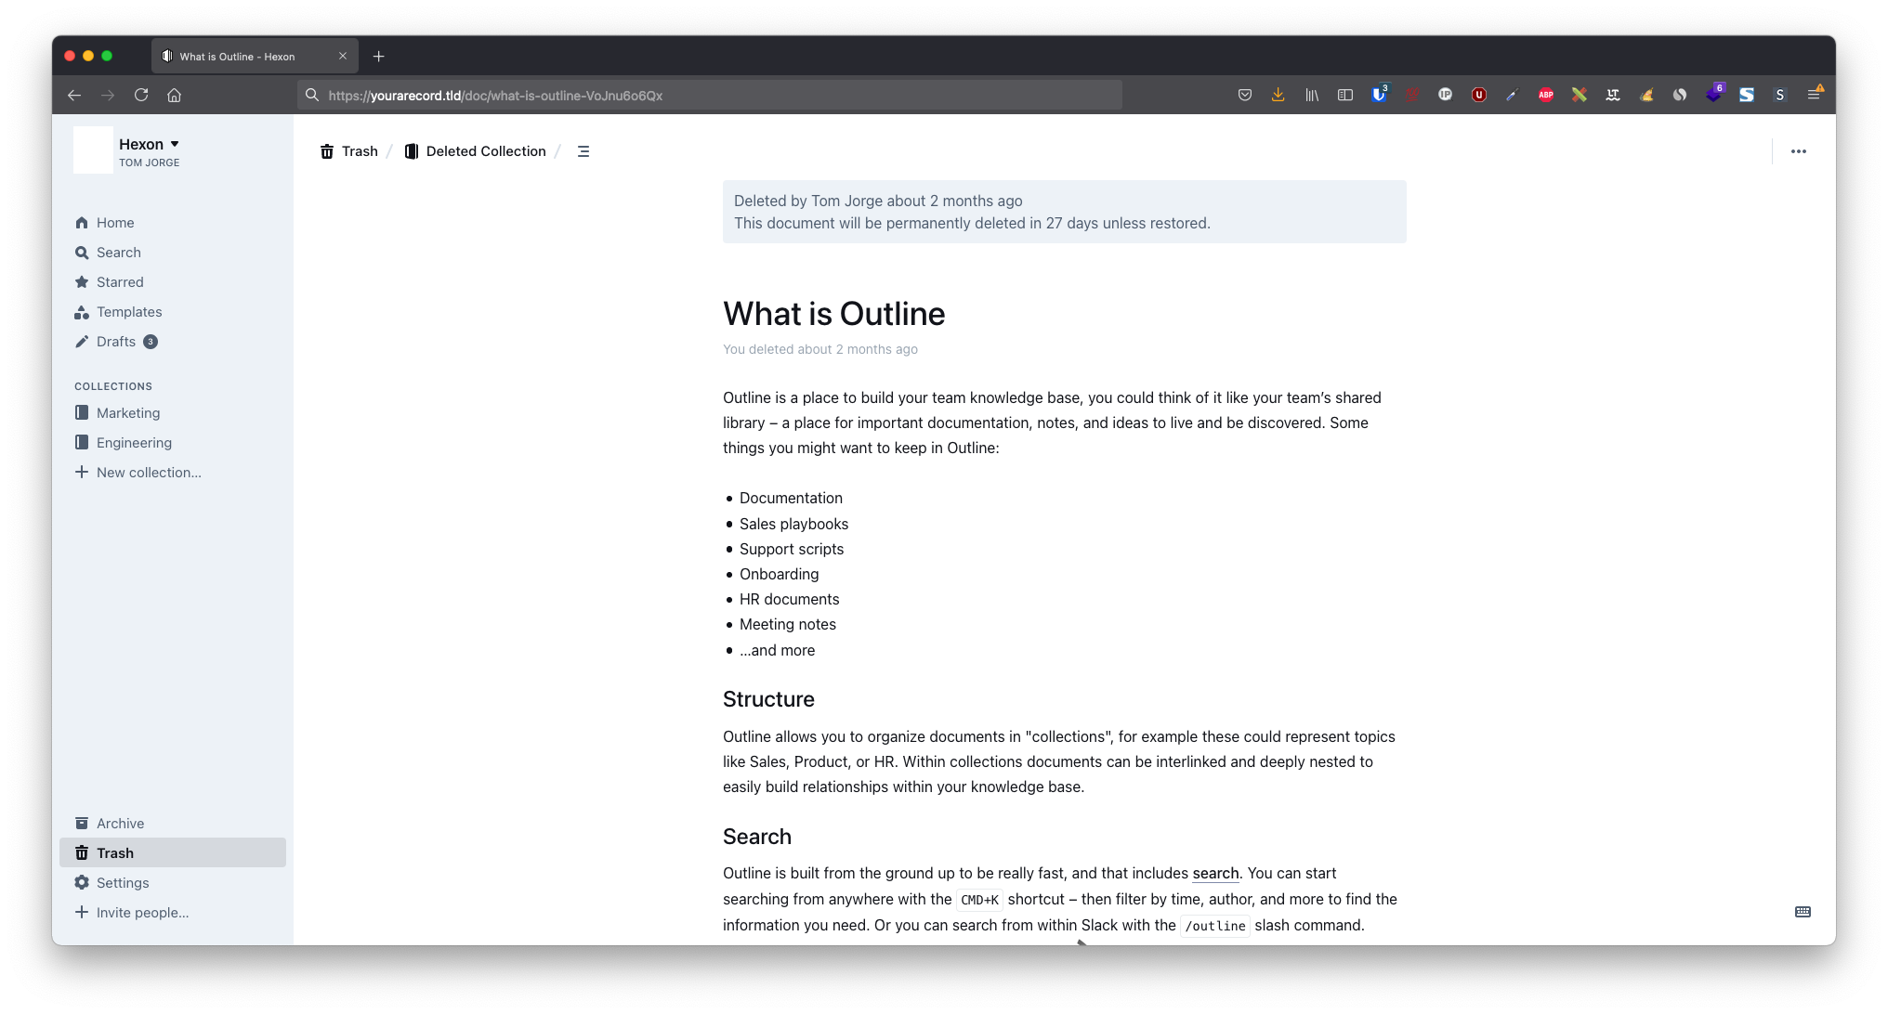Screen dimensions: 1888x1014
Task: Click the dark S extension icon
Action: pyautogui.click(x=1780, y=95)
